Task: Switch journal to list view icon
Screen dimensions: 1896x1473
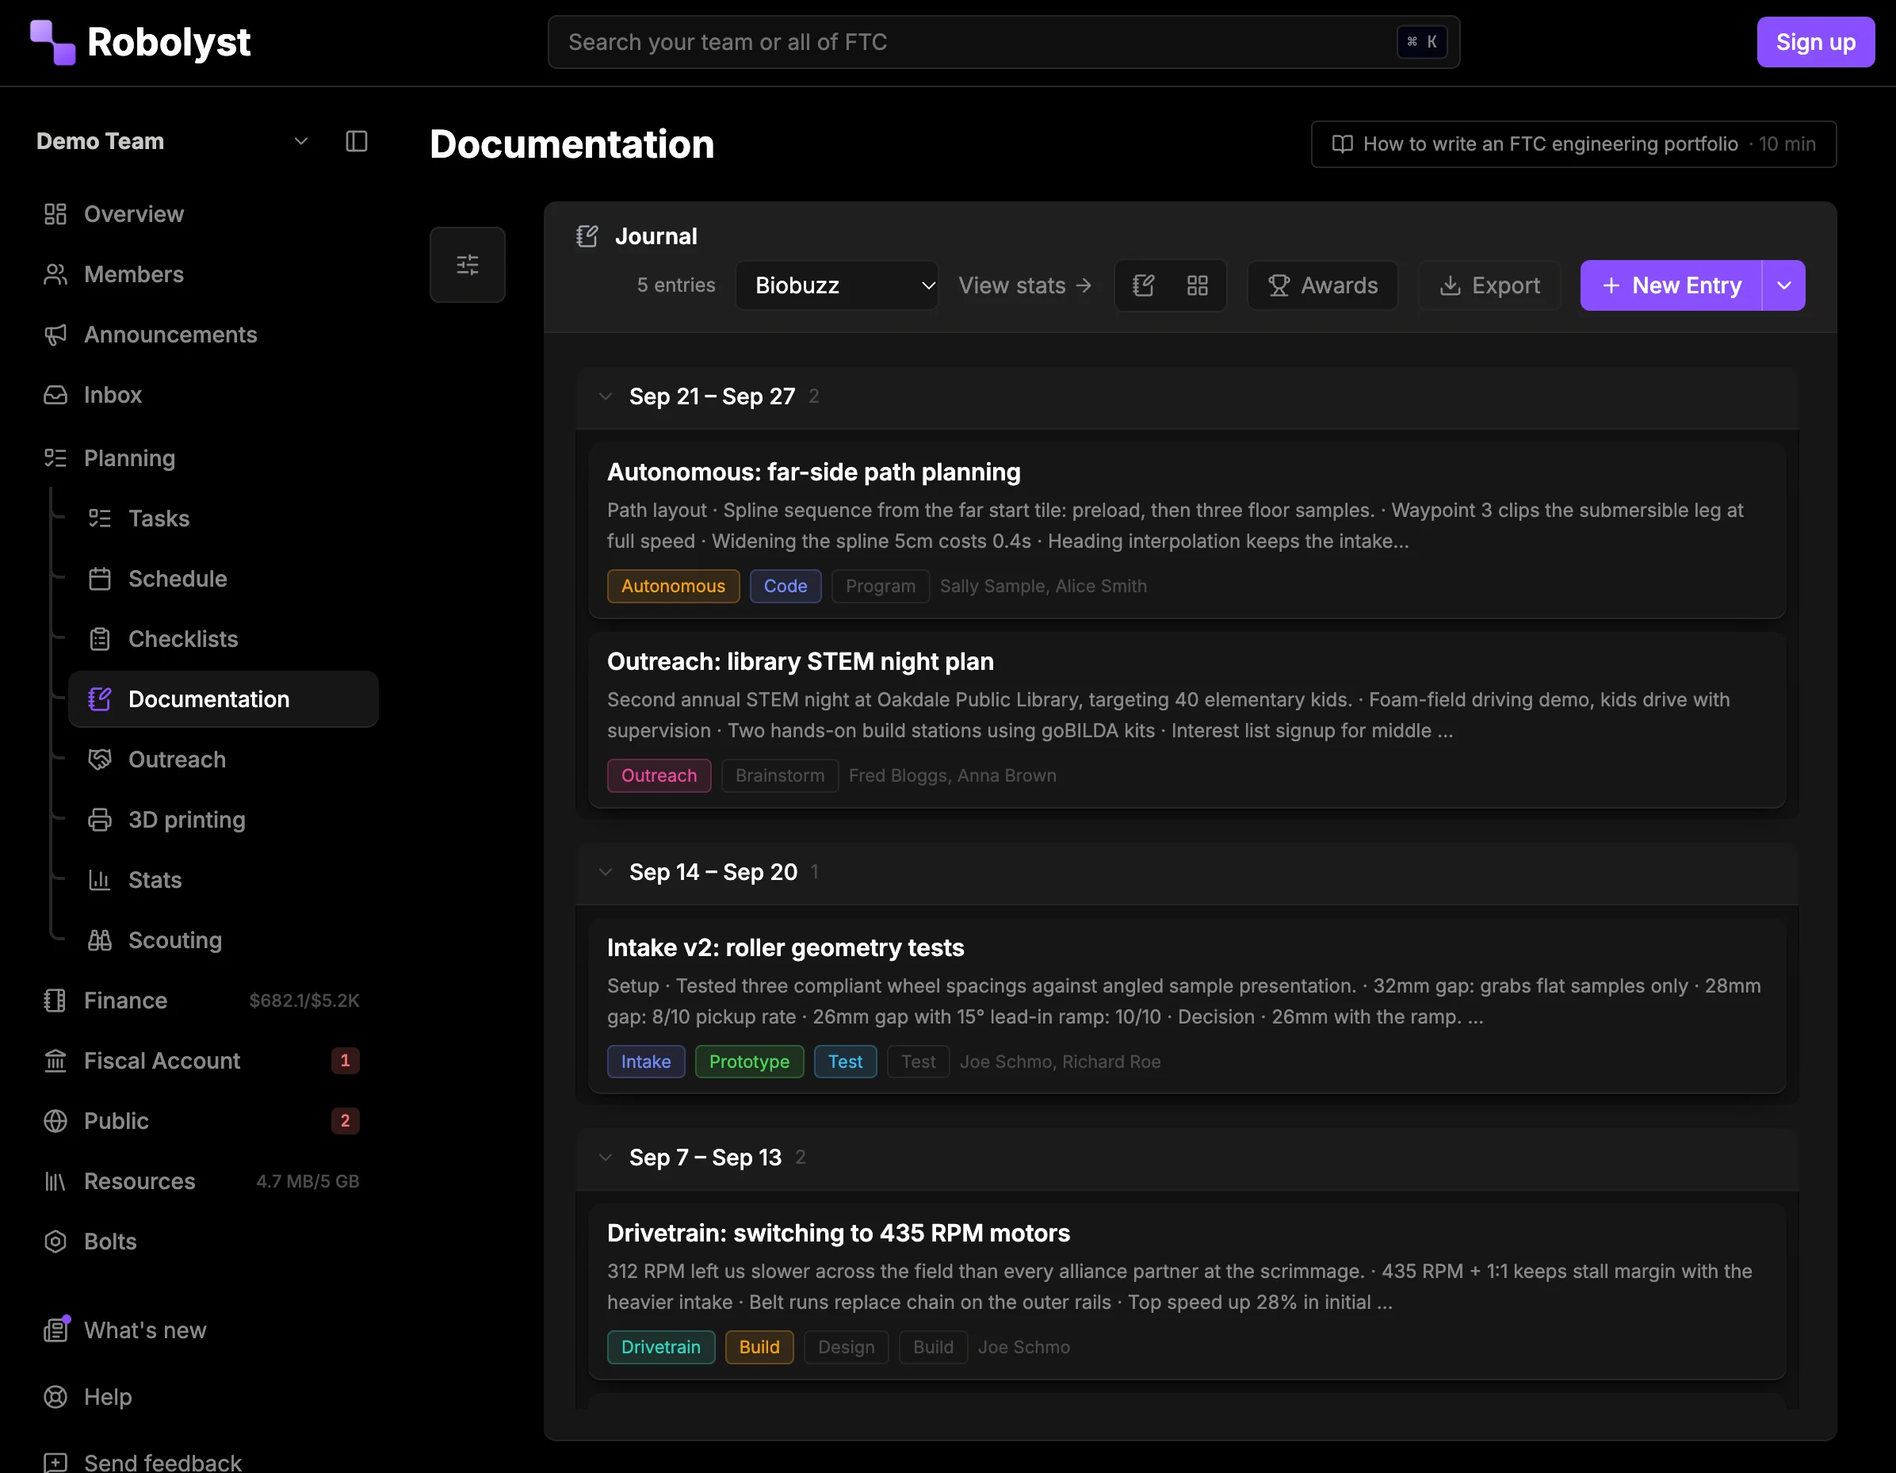Action: pyautogui.click(x=1143, y=285)
